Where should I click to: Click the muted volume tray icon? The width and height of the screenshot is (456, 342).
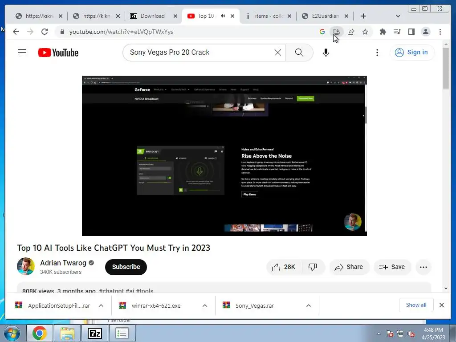(411, 334)
